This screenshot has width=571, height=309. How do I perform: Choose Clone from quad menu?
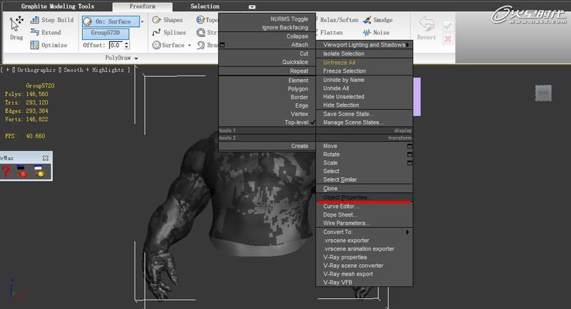pyautogui.click(x=330, y=189)
